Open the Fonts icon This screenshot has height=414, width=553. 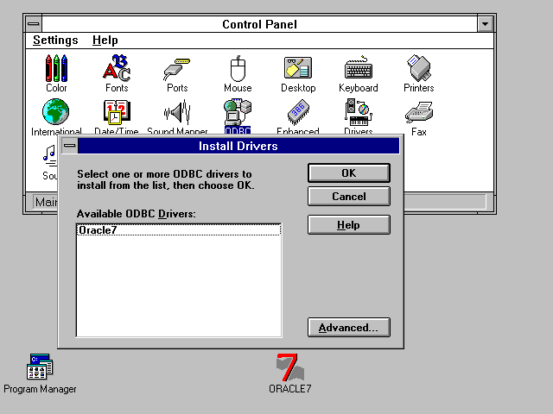tap(117, 69)
